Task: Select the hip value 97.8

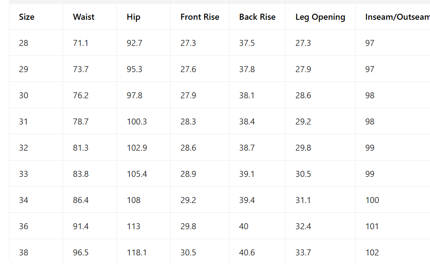Action: (134, 96)
